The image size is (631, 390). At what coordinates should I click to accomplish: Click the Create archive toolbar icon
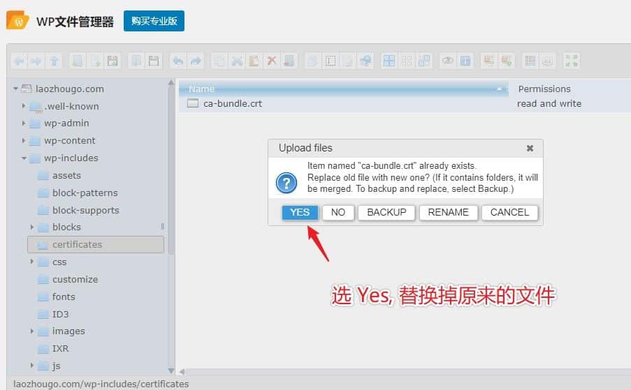point(507,61)
